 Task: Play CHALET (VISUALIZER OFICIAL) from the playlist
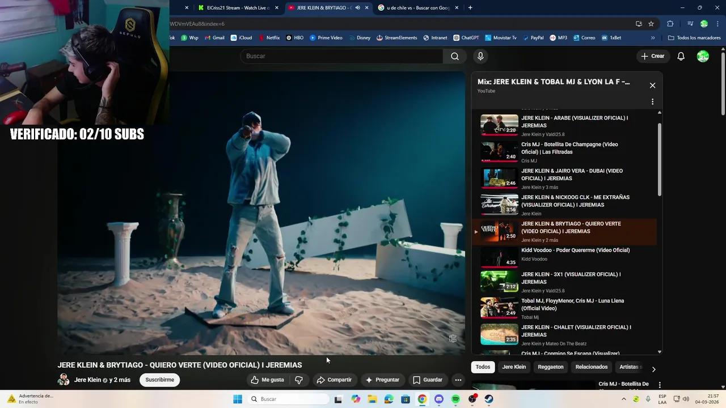[x=564, y=335]
